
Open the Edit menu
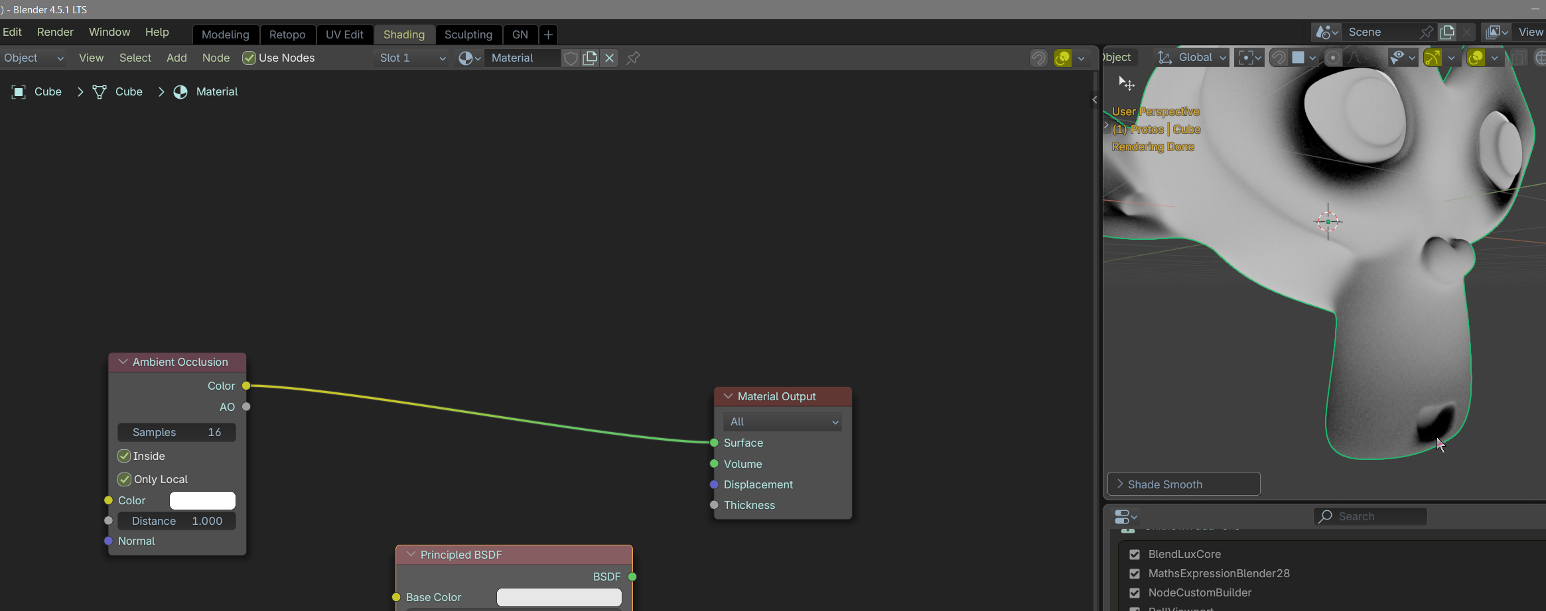coord(12,32)
